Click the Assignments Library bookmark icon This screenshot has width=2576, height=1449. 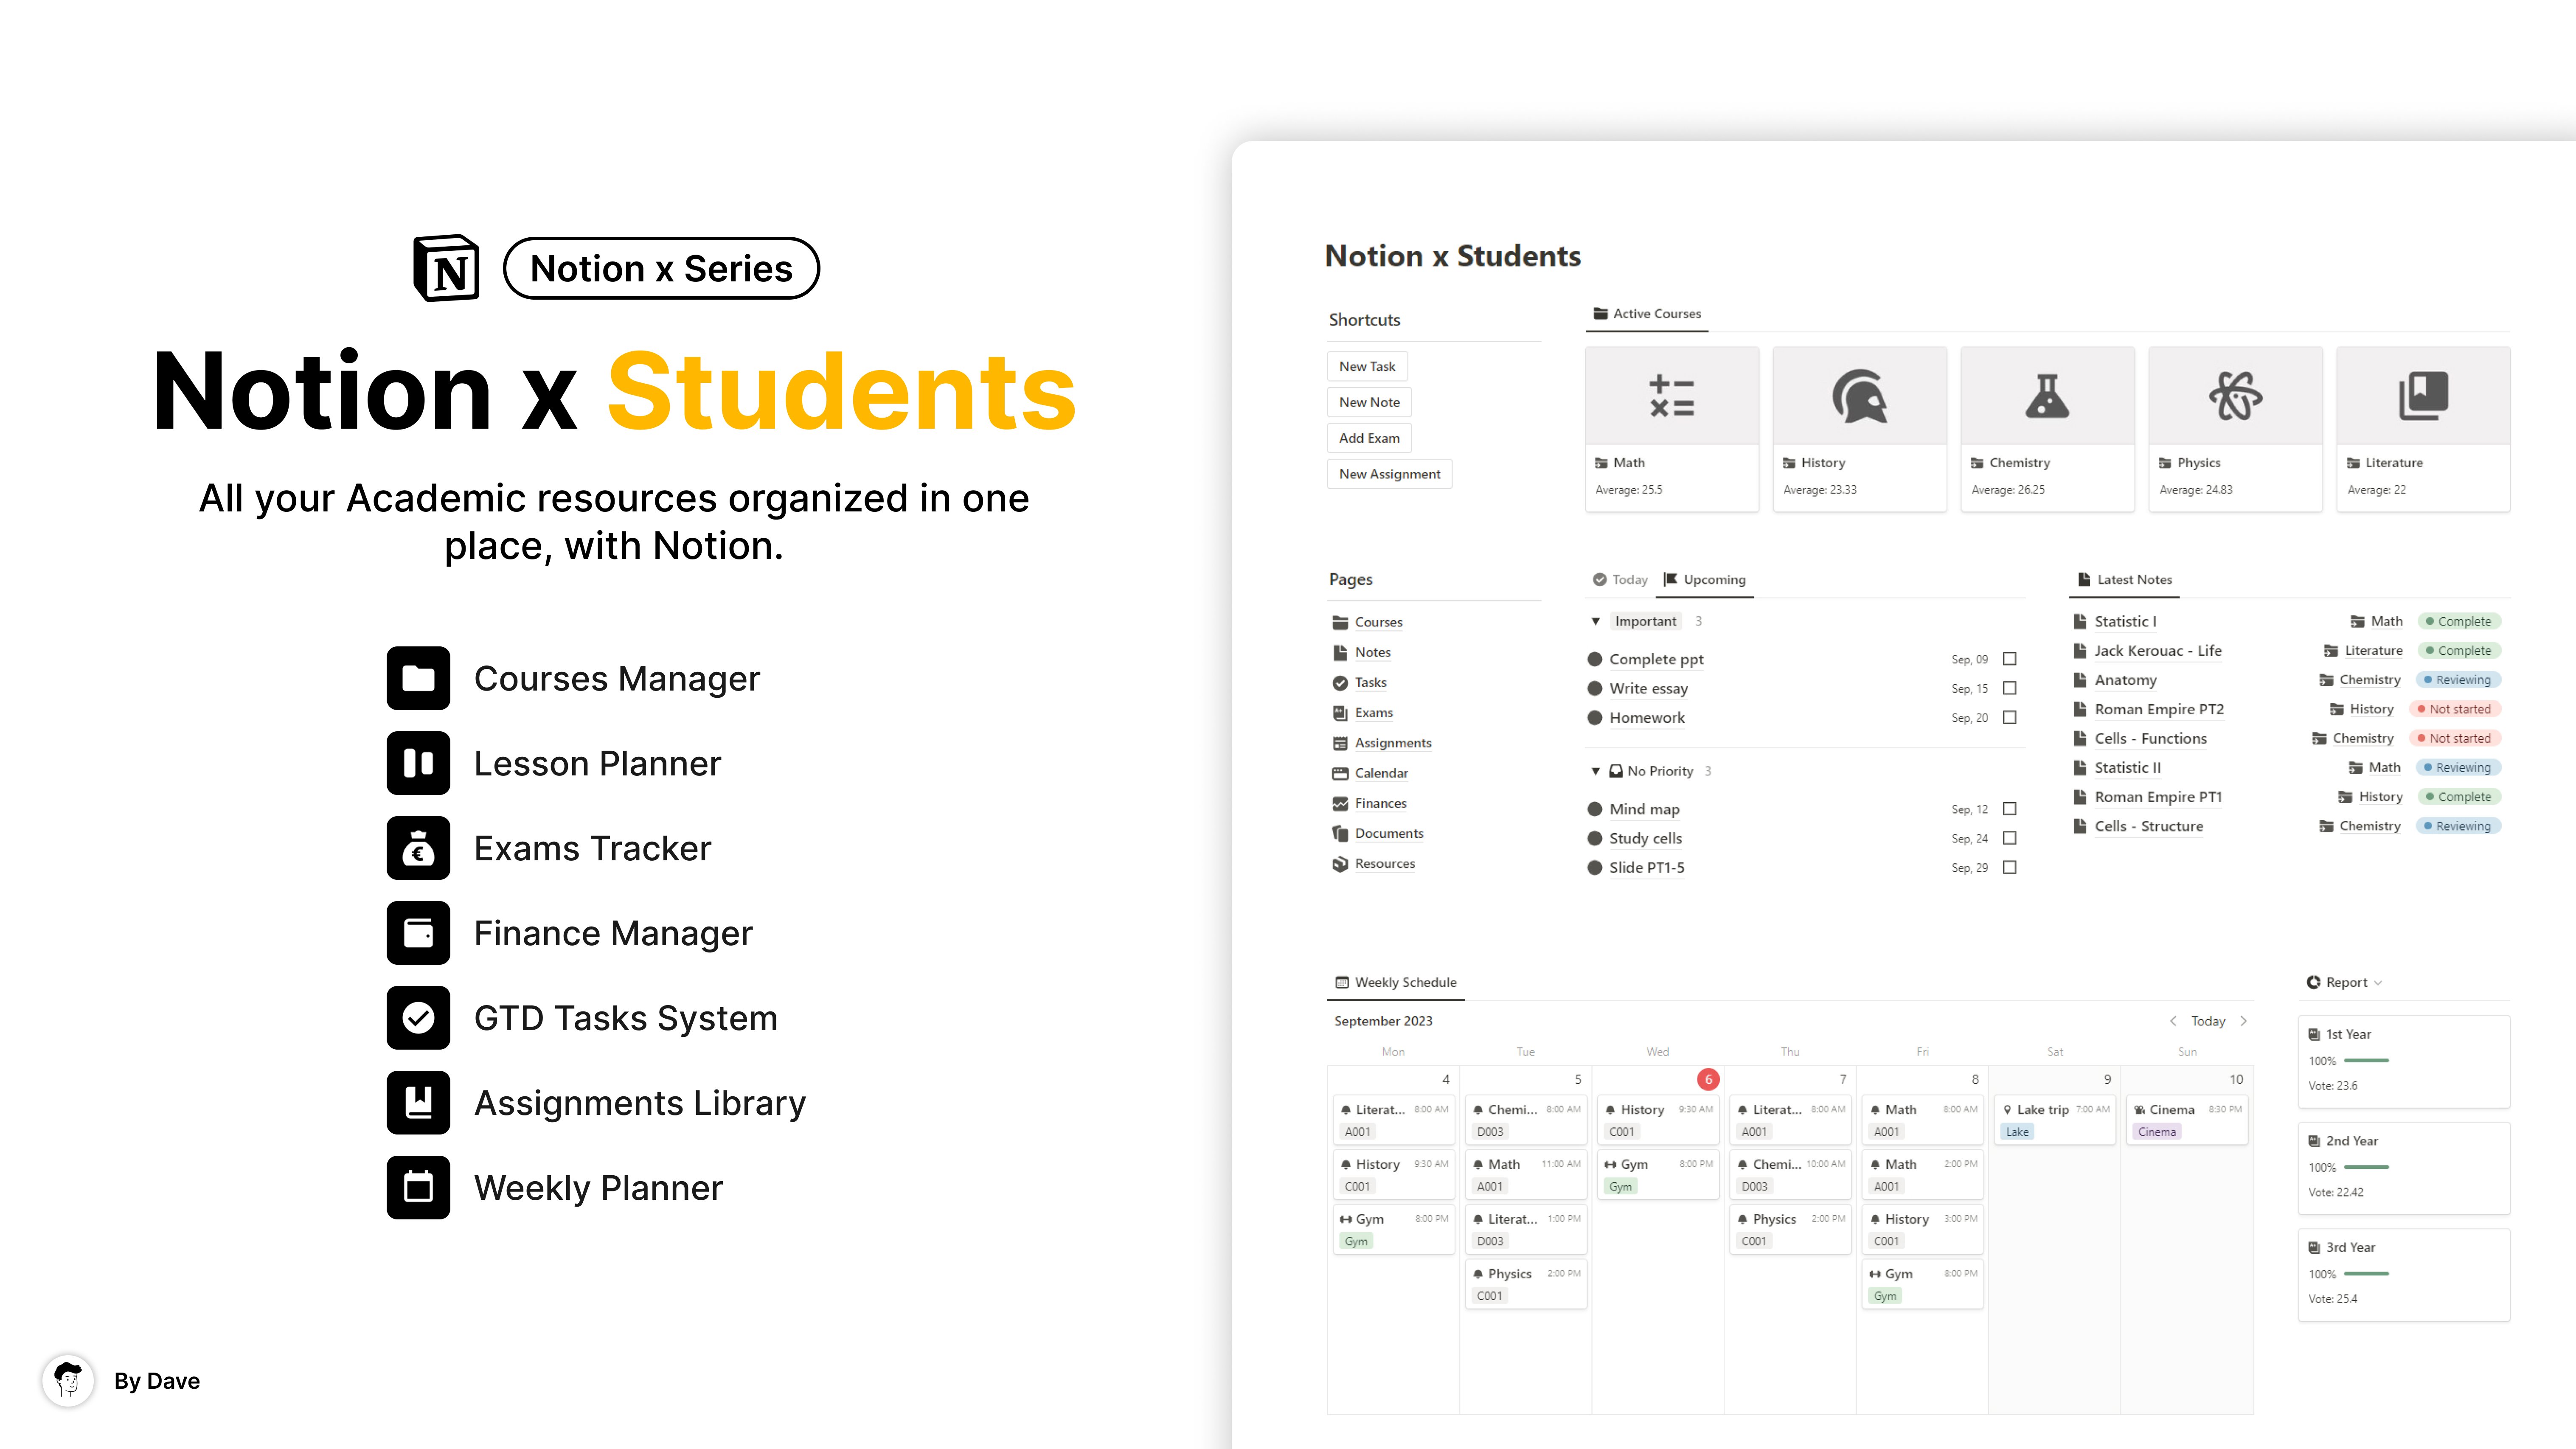click(418, 1103)
